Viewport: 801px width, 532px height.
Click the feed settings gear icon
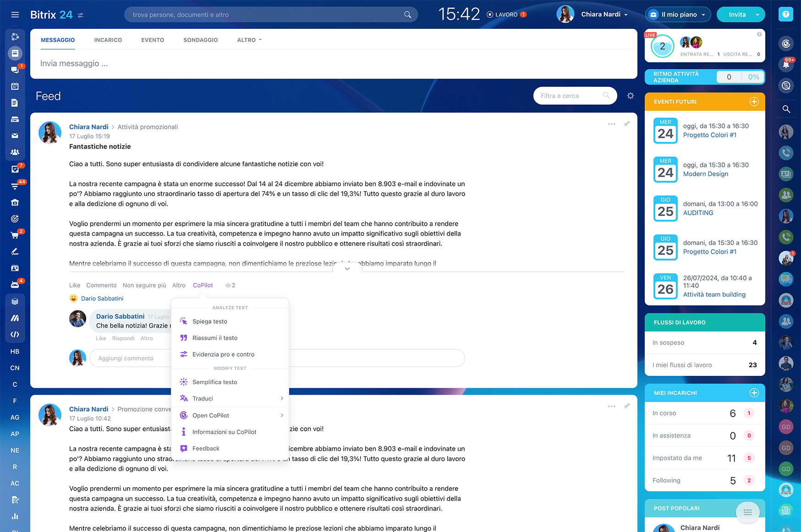coord(631,96)
